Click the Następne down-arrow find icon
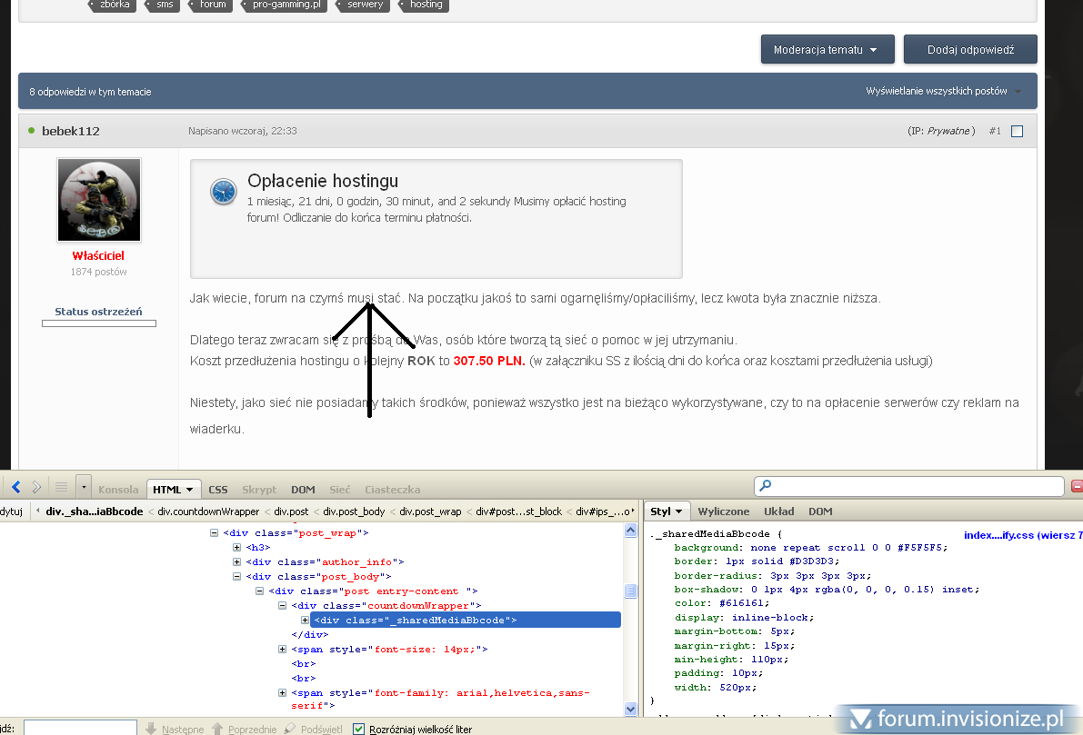This screenshot has height=735, width=1083. click(152, 729)
